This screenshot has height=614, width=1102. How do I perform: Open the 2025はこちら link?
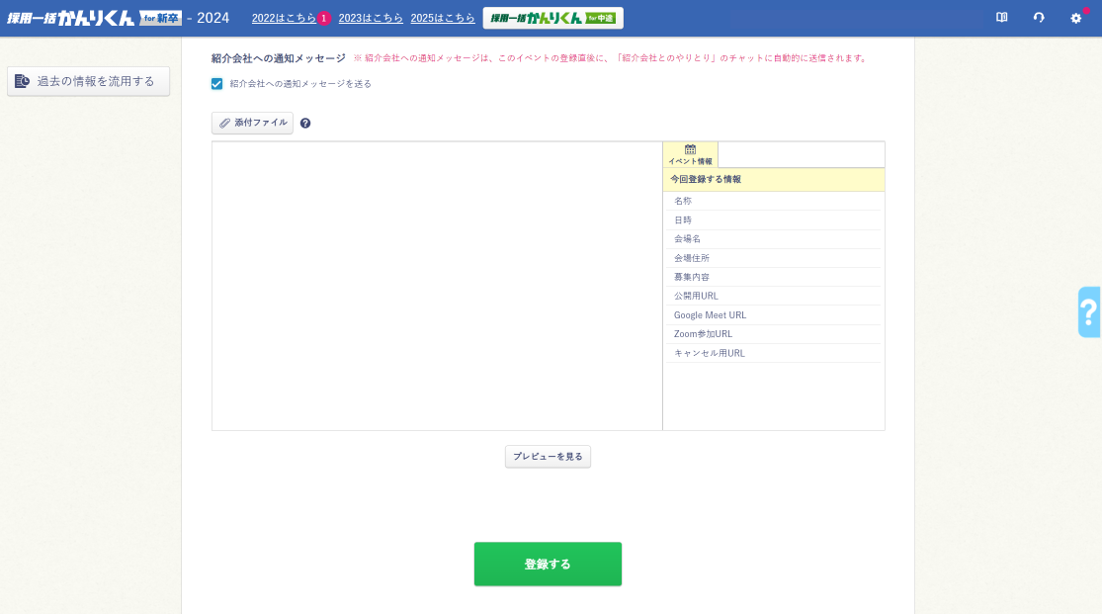point(443,19)
